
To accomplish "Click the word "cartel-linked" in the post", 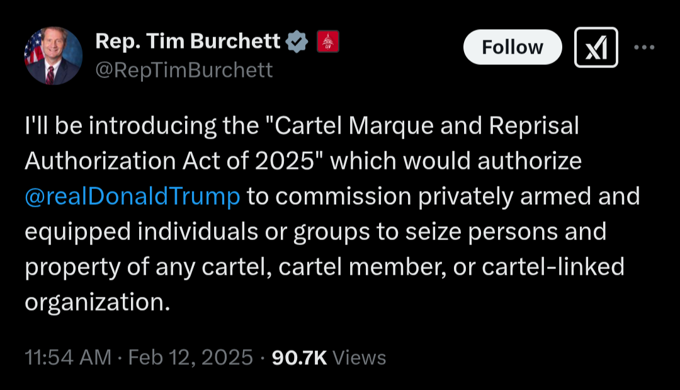I will [x=553, y=267].
